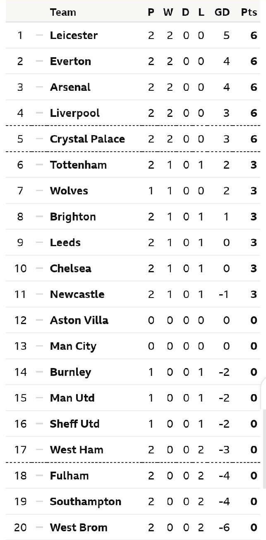
Task: Select Everton in the table
Action: [x=70, y=61]
